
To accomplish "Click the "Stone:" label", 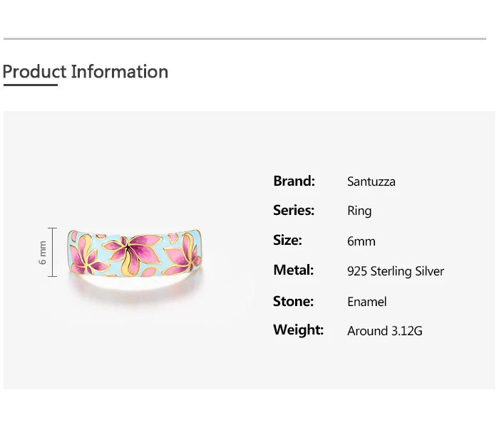I will [x=293, y=301].
